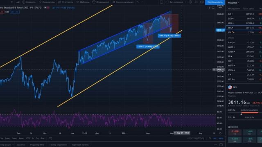Select the 1мес date range
Image resolution: width=262 pixels, height=147 pixels.
(7, 138)
